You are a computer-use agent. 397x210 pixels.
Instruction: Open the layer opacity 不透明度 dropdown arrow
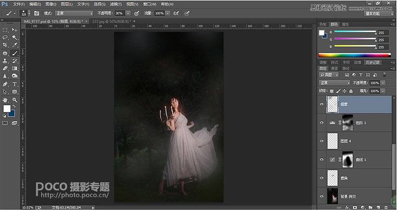pyautogui.click(x=383, y=83)
